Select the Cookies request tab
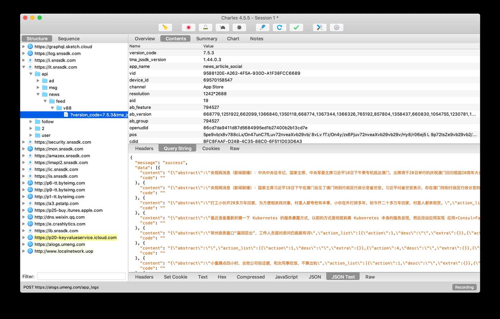Viewport: 500px width, 319px height. (x=211, y=149)
